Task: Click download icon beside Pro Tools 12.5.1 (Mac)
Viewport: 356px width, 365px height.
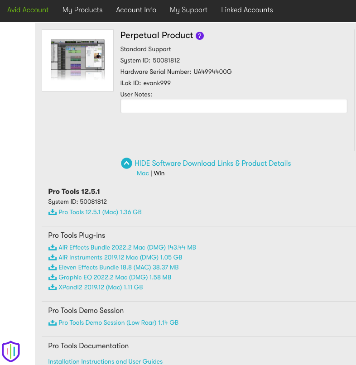Action: pyautogui.click(x=53, y=212)
